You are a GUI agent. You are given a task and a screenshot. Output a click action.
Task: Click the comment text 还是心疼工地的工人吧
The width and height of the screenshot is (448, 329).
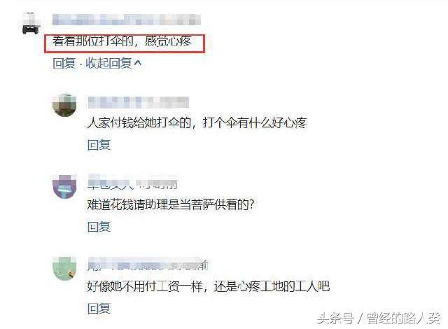(x=272, y=286)
